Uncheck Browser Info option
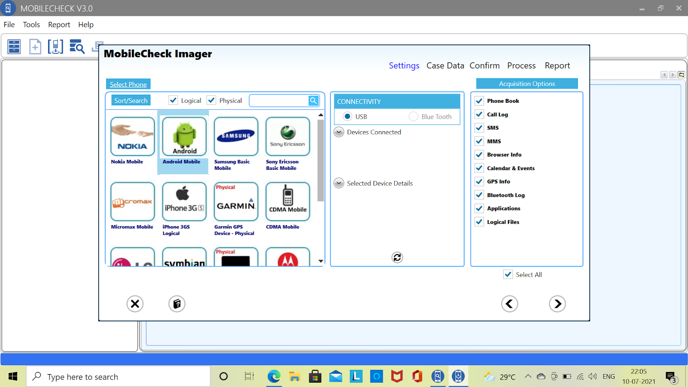This screenshot has width=688, height=387. [x=479, y=155]
